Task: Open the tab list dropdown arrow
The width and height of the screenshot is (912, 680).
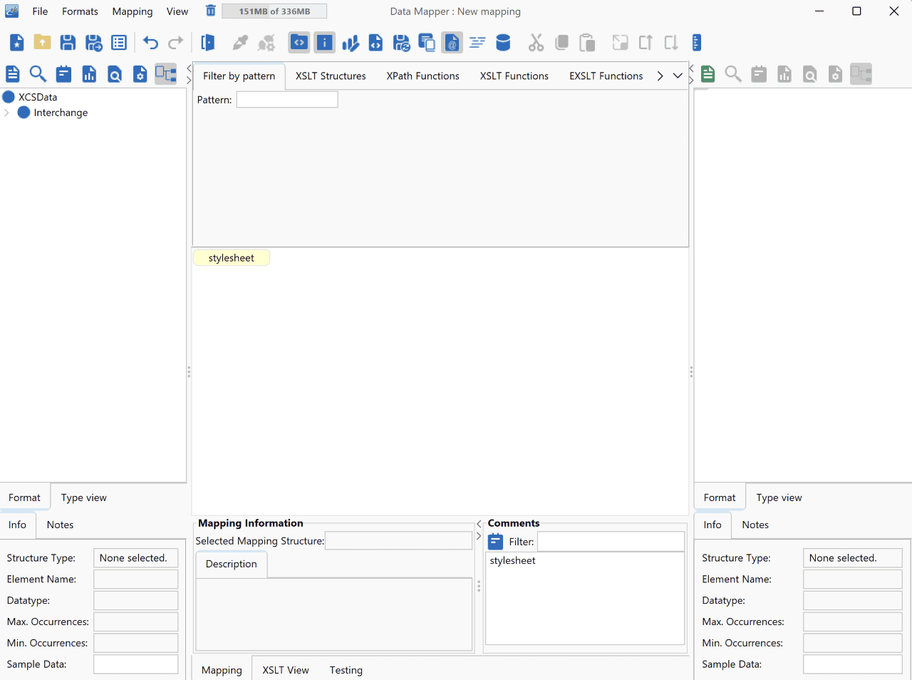Action: [x=678, y=76]
